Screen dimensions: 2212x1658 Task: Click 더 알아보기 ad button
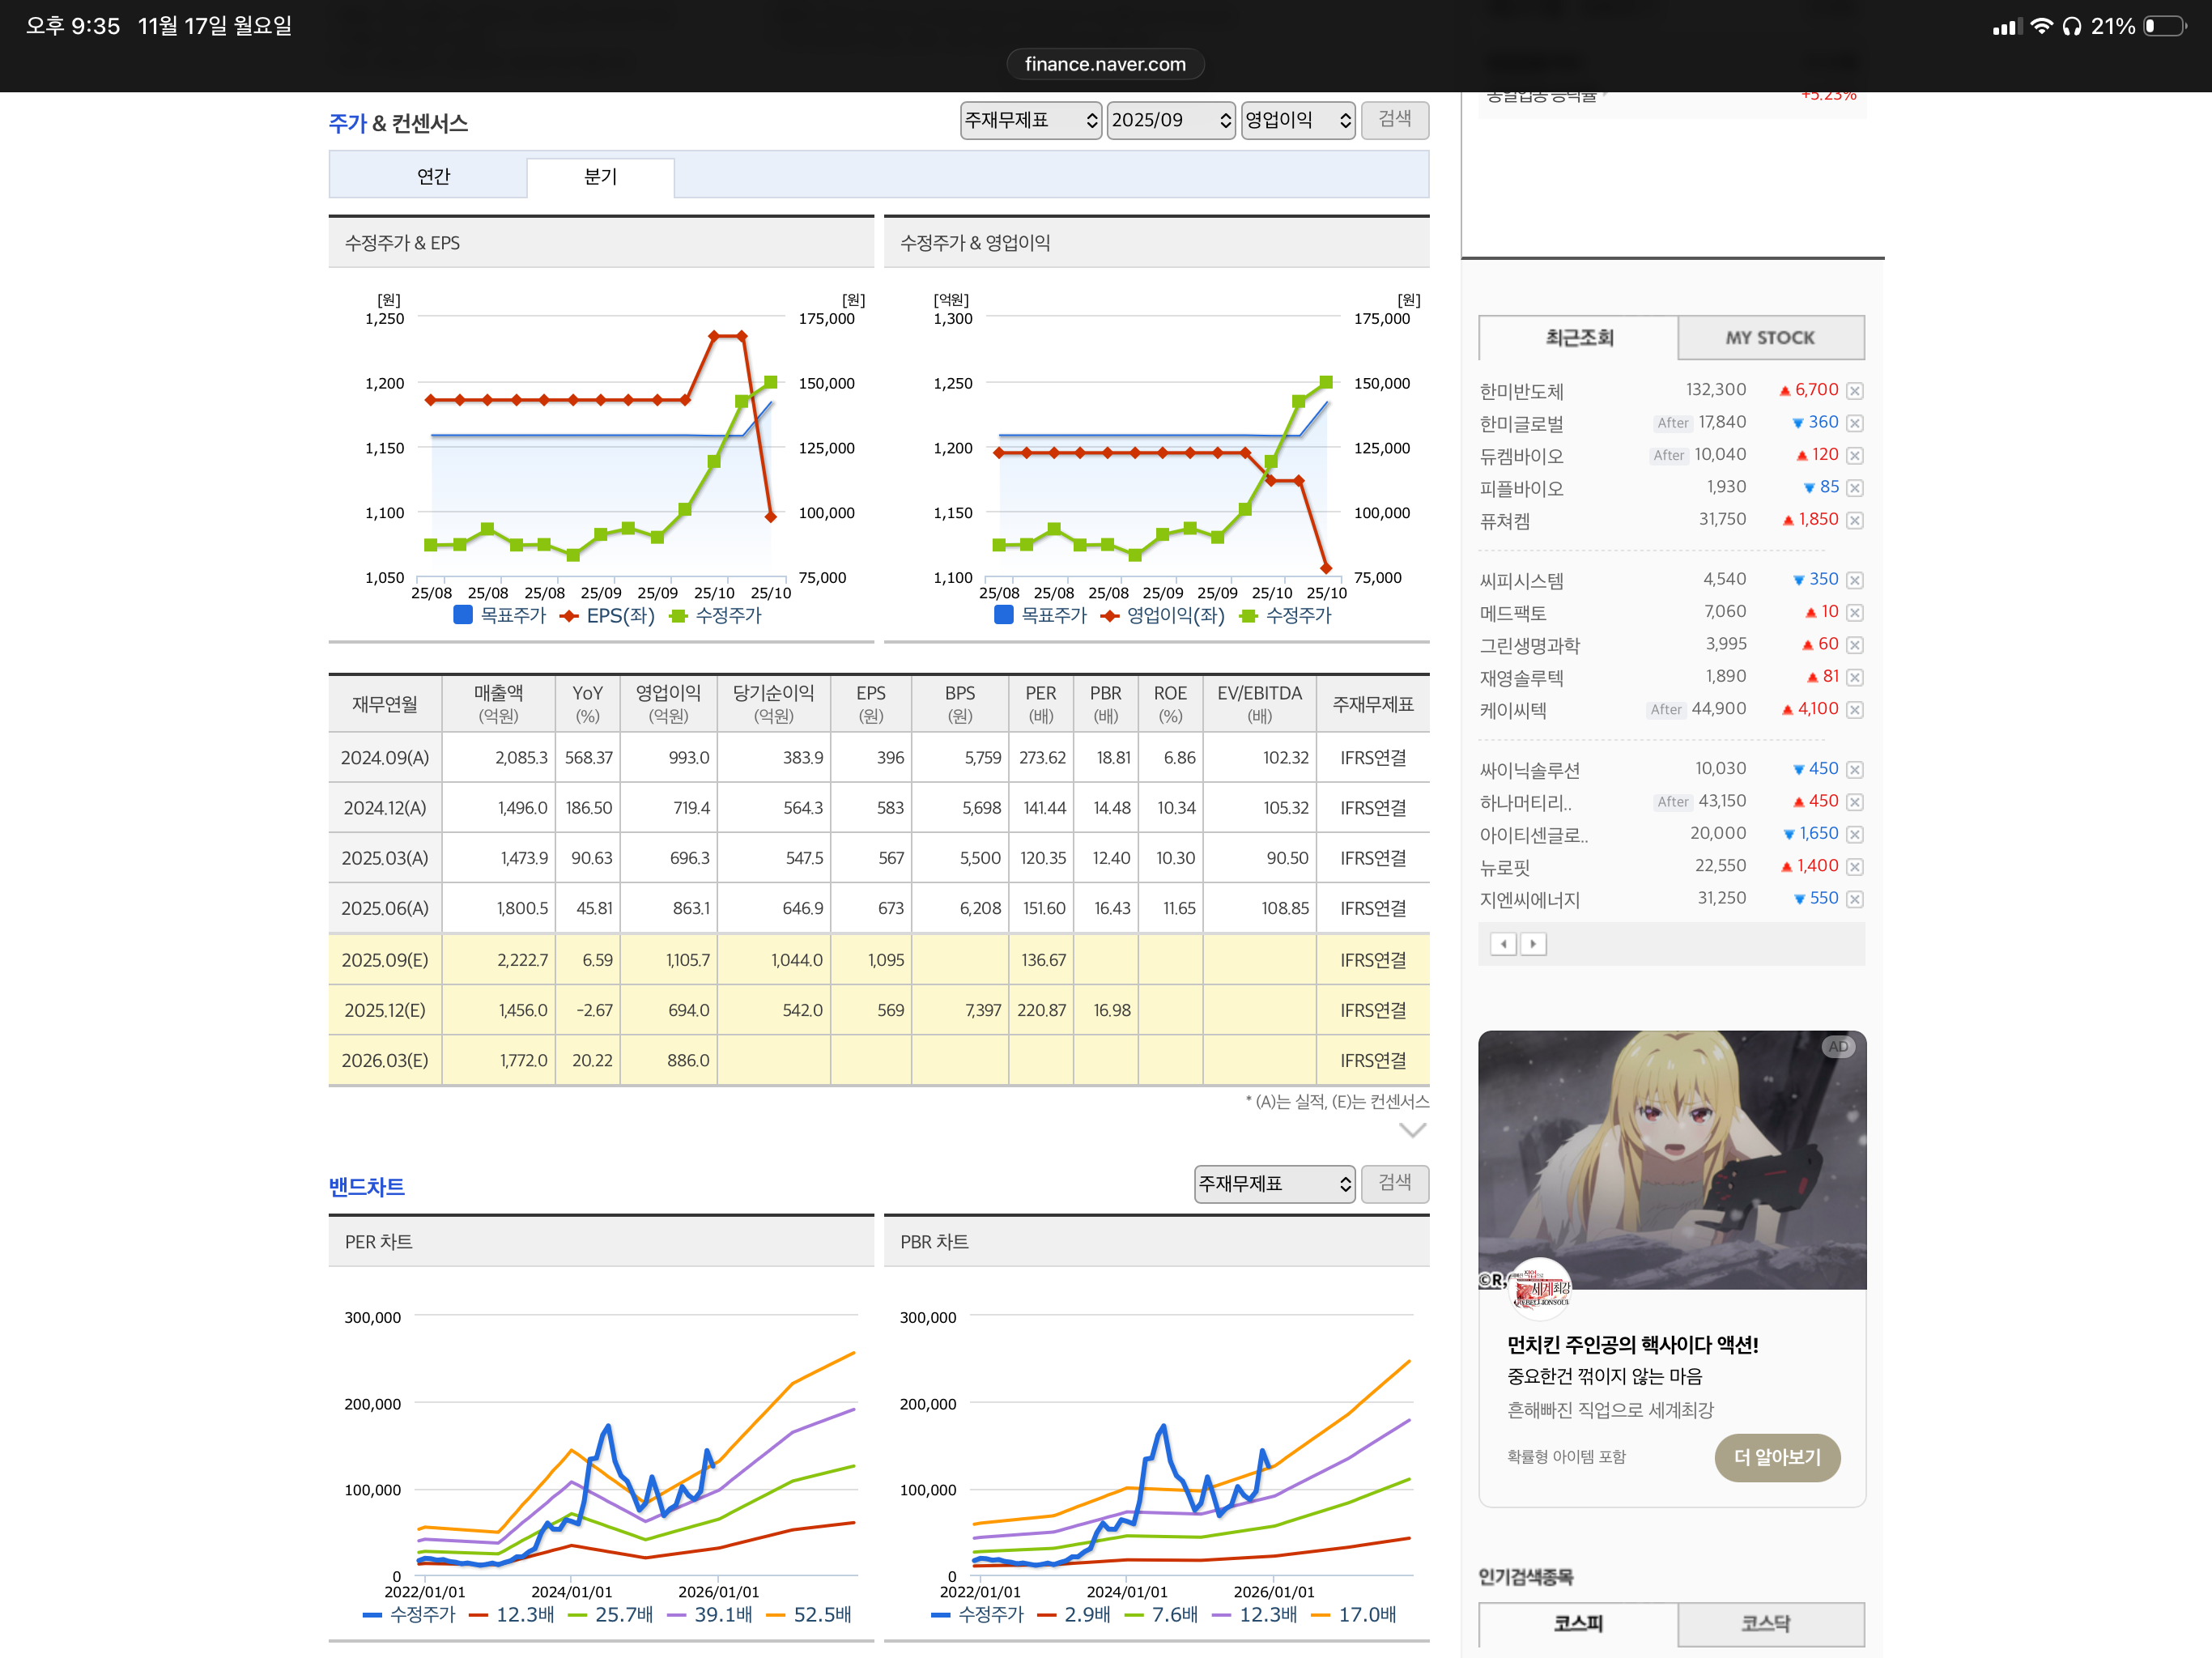click(x=1777, y=1457)
